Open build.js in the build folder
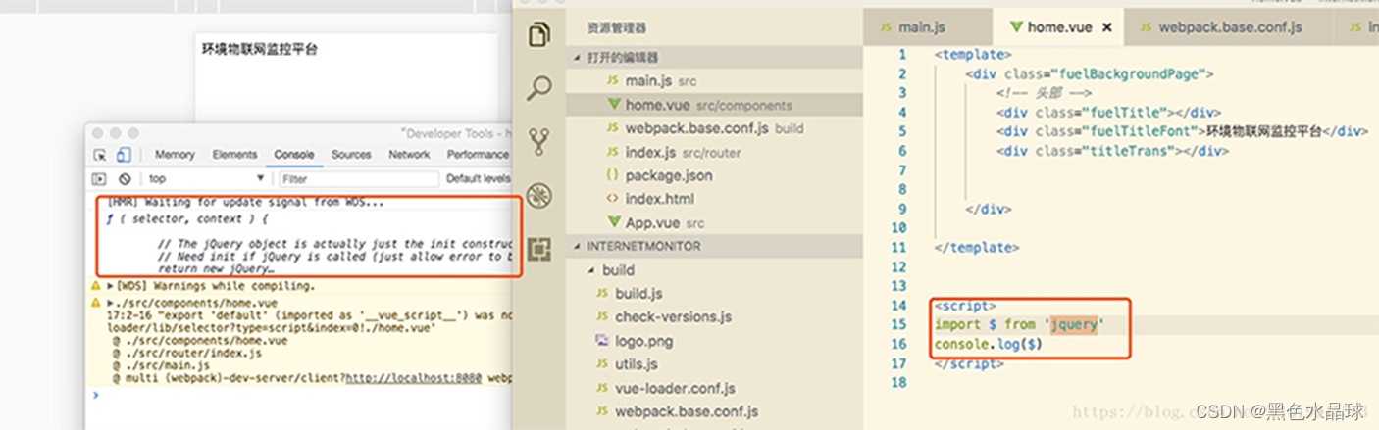The height and width of the screenshot is (430, 1379). point(715,293)
